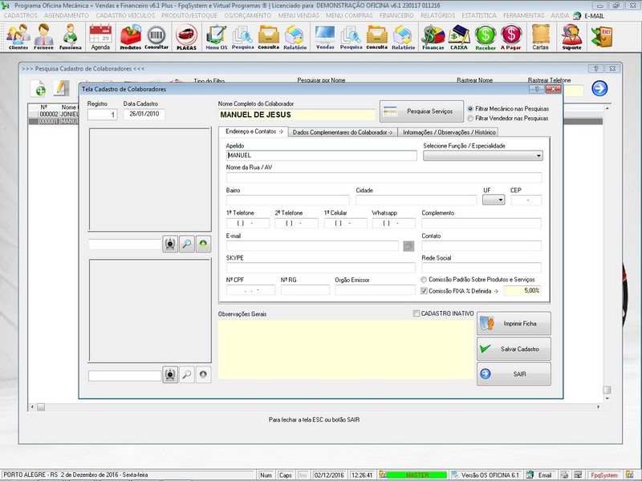642x481 pixels.
Task: Open the PLACAS car icon
Action: coord(187,37)
